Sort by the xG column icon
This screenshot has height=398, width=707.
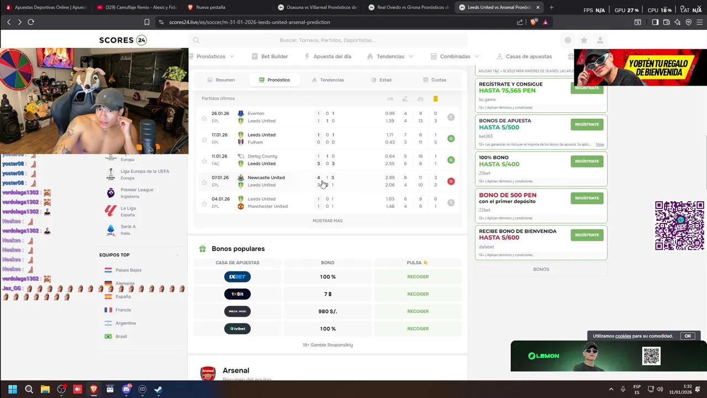point(390,98)
